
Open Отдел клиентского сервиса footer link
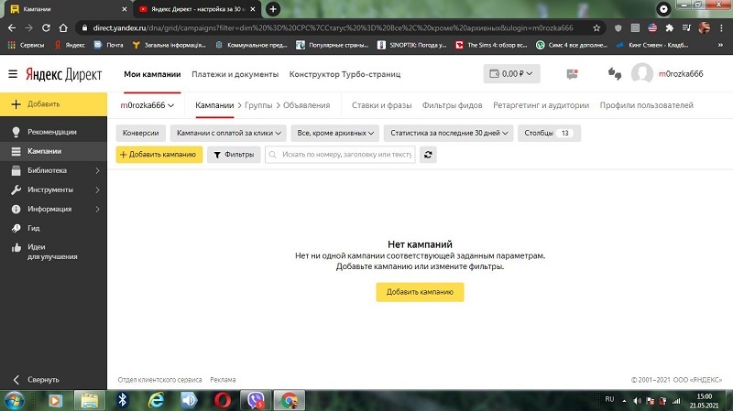159,380
